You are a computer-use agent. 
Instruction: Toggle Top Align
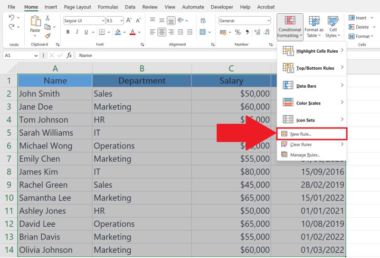click(152, 20)
